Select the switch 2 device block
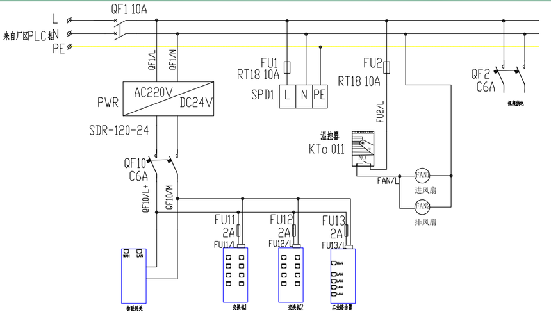The image size is (551, 323). (291, 275)
